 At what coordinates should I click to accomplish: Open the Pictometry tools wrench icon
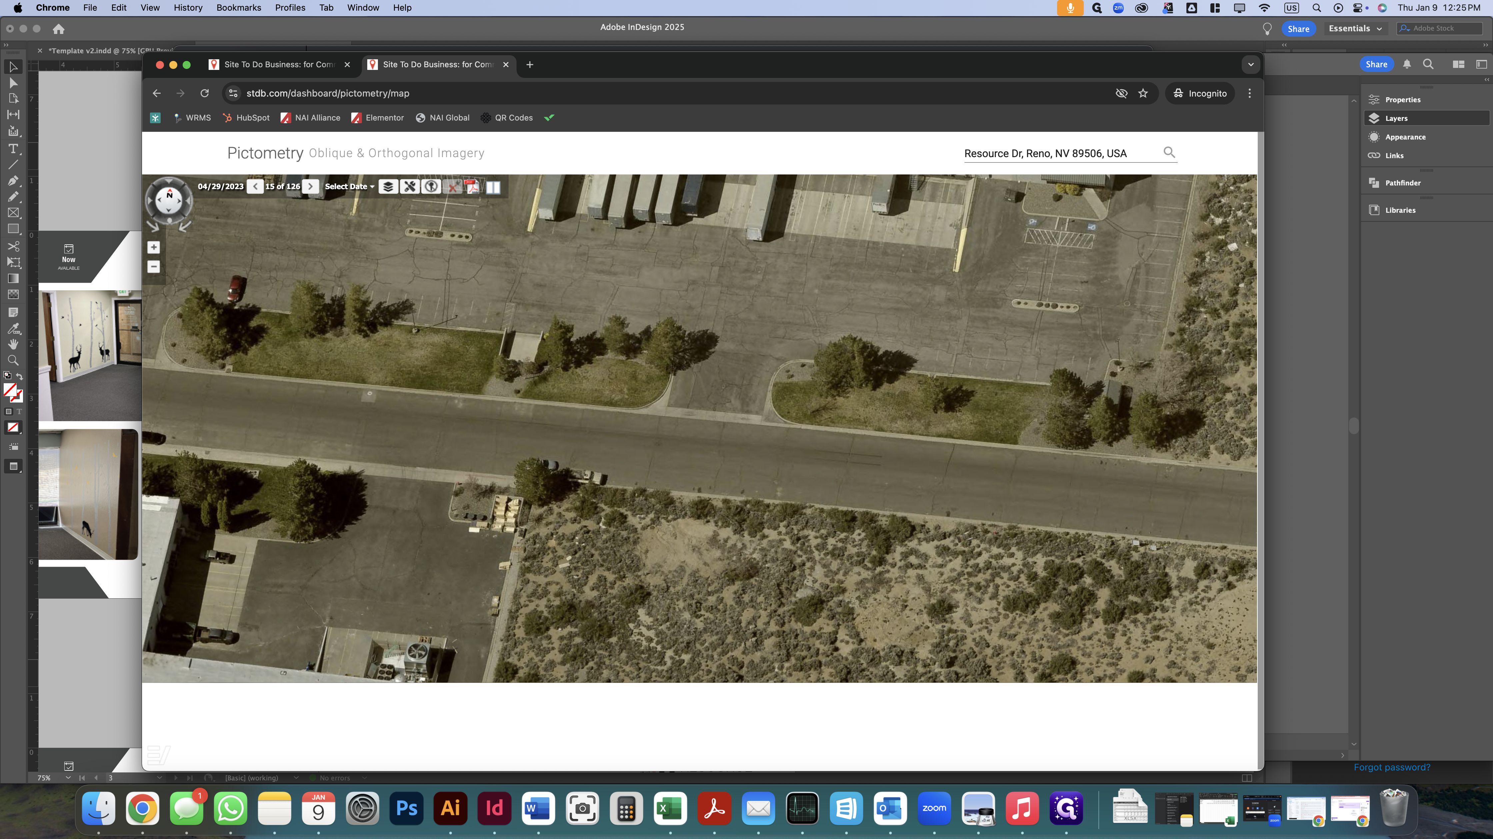[x=410, y=186]
